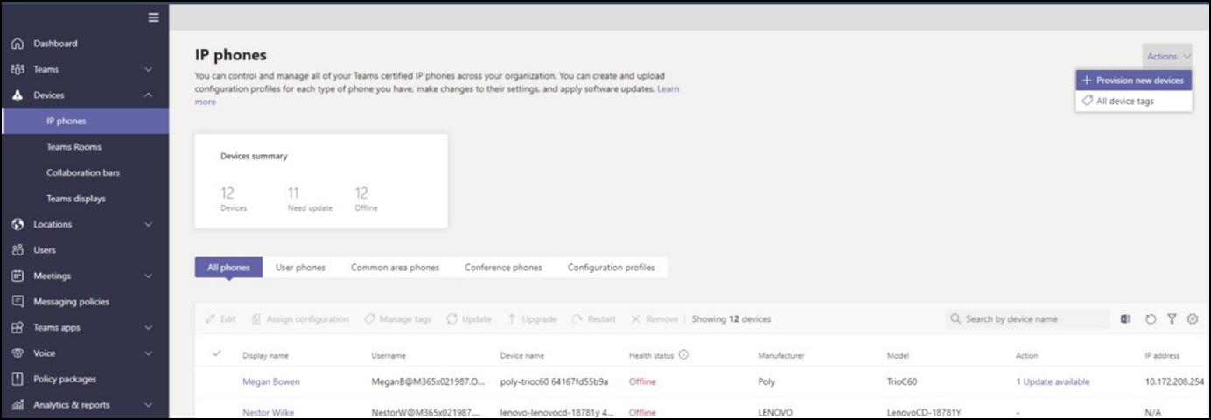Refresh the device list
The height and width of the screenshot is (420, 1211).
click(1151, 319)
